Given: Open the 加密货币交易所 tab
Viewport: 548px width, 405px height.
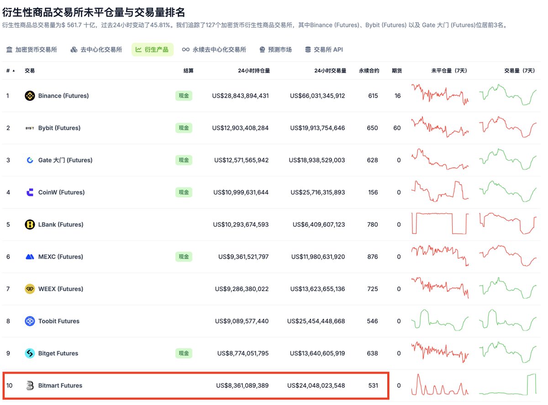Looking at the screenshot, I should (x=32, y=50).
